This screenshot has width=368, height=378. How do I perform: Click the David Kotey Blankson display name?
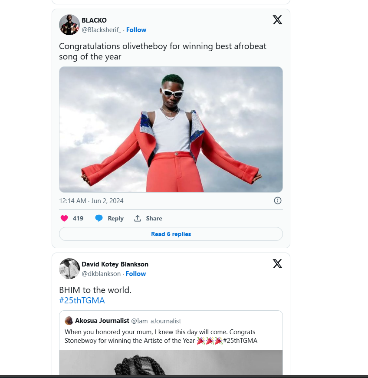[115, 264]
